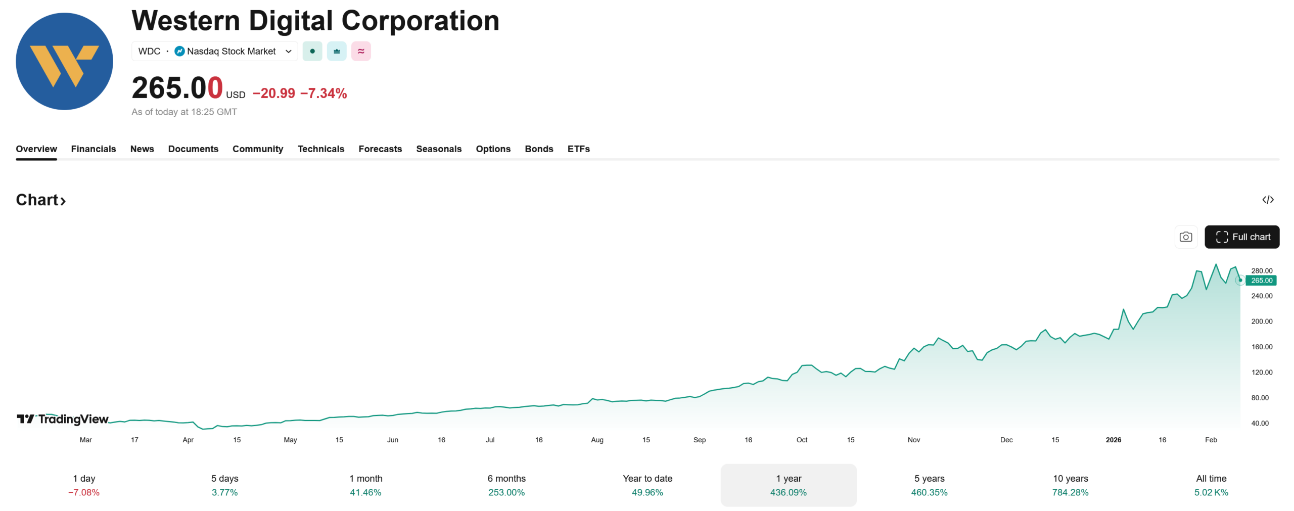This screenshot has width=1294, height=511.
Task: Click the TradingView logo on chart
Action: click(63, 419)
